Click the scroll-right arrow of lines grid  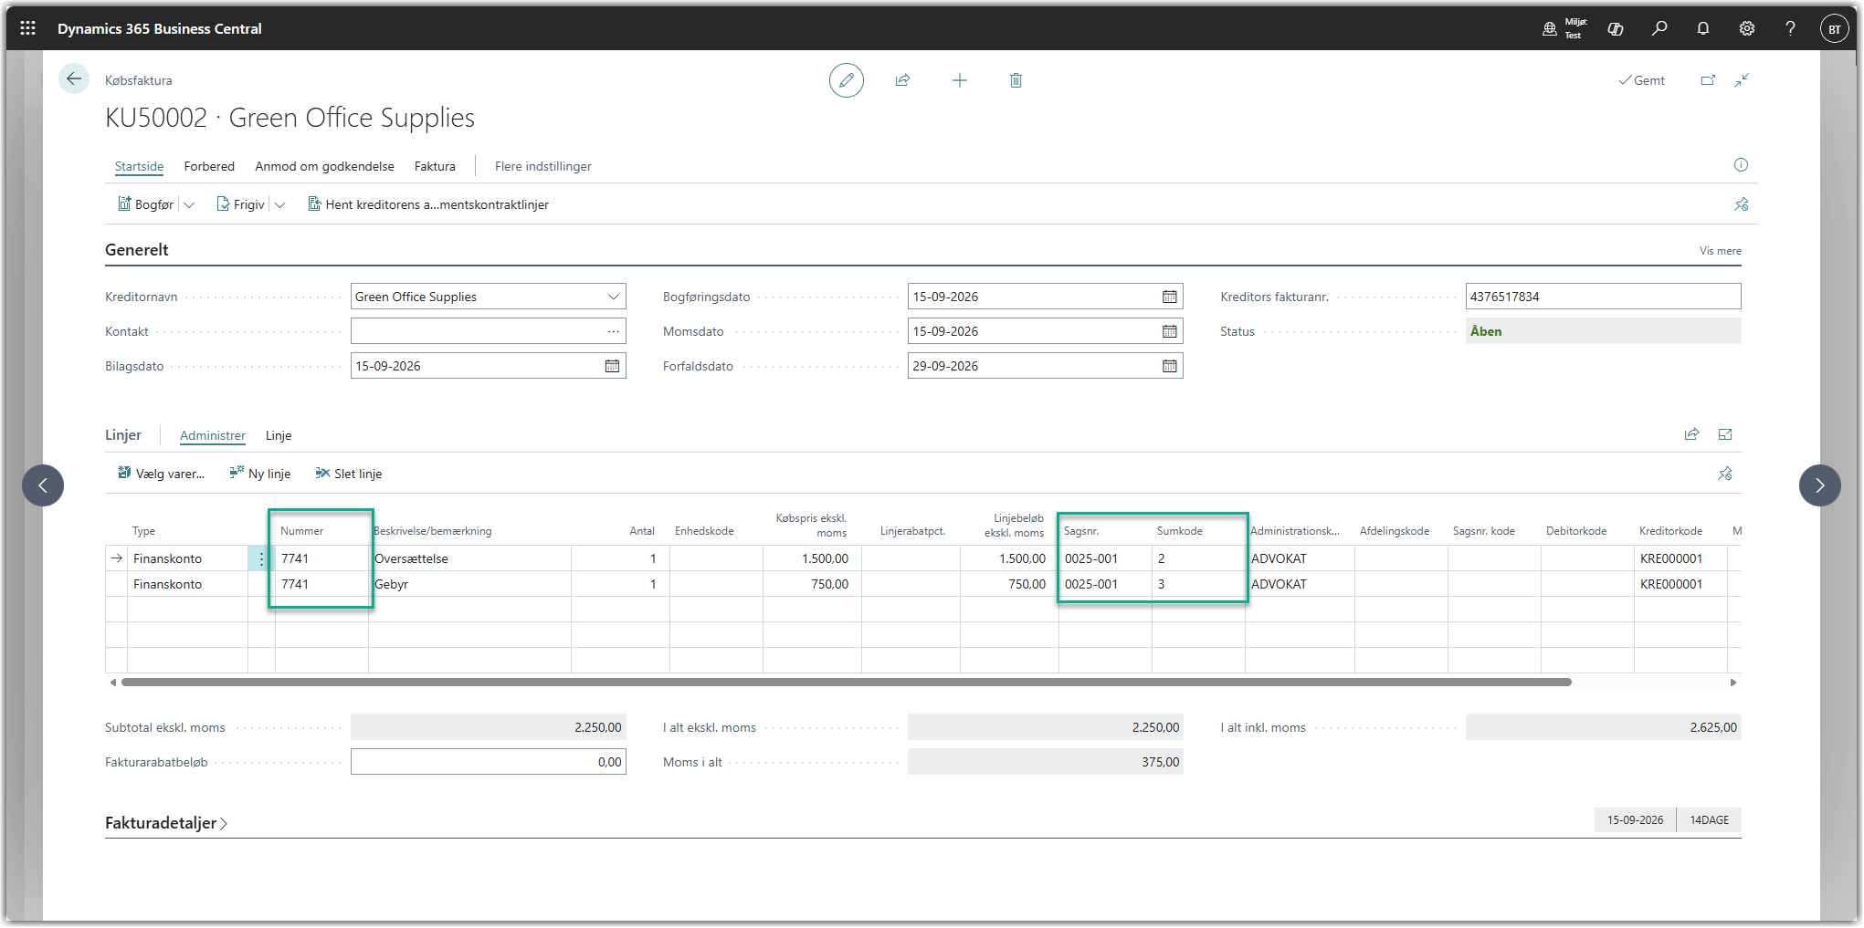pyautogui.click(x=1733, y=682)
